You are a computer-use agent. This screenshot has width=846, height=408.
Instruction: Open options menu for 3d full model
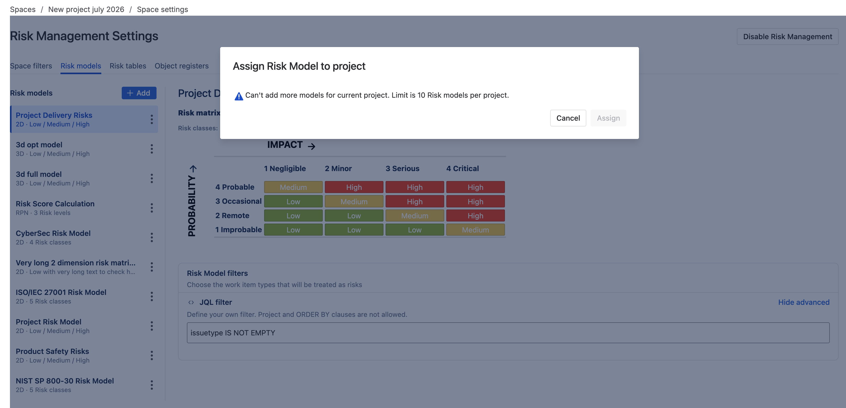(152, 178)
